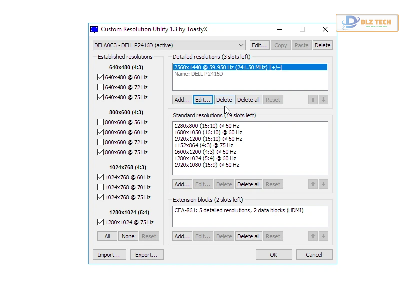Select 1280x800 (16:10) @ 60 Hz
Image resolution: width=420 pixels, height=289 pixels.
(250, 126)
